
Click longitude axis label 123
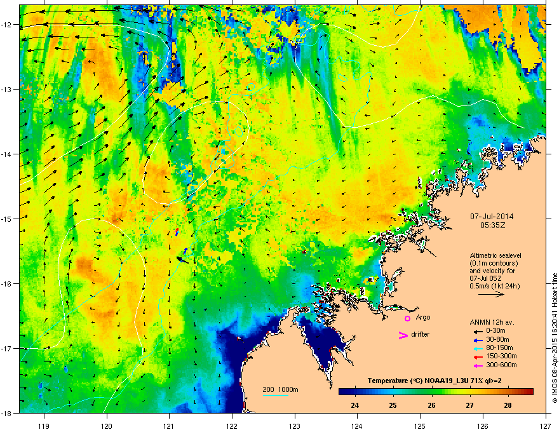point(295,426)
